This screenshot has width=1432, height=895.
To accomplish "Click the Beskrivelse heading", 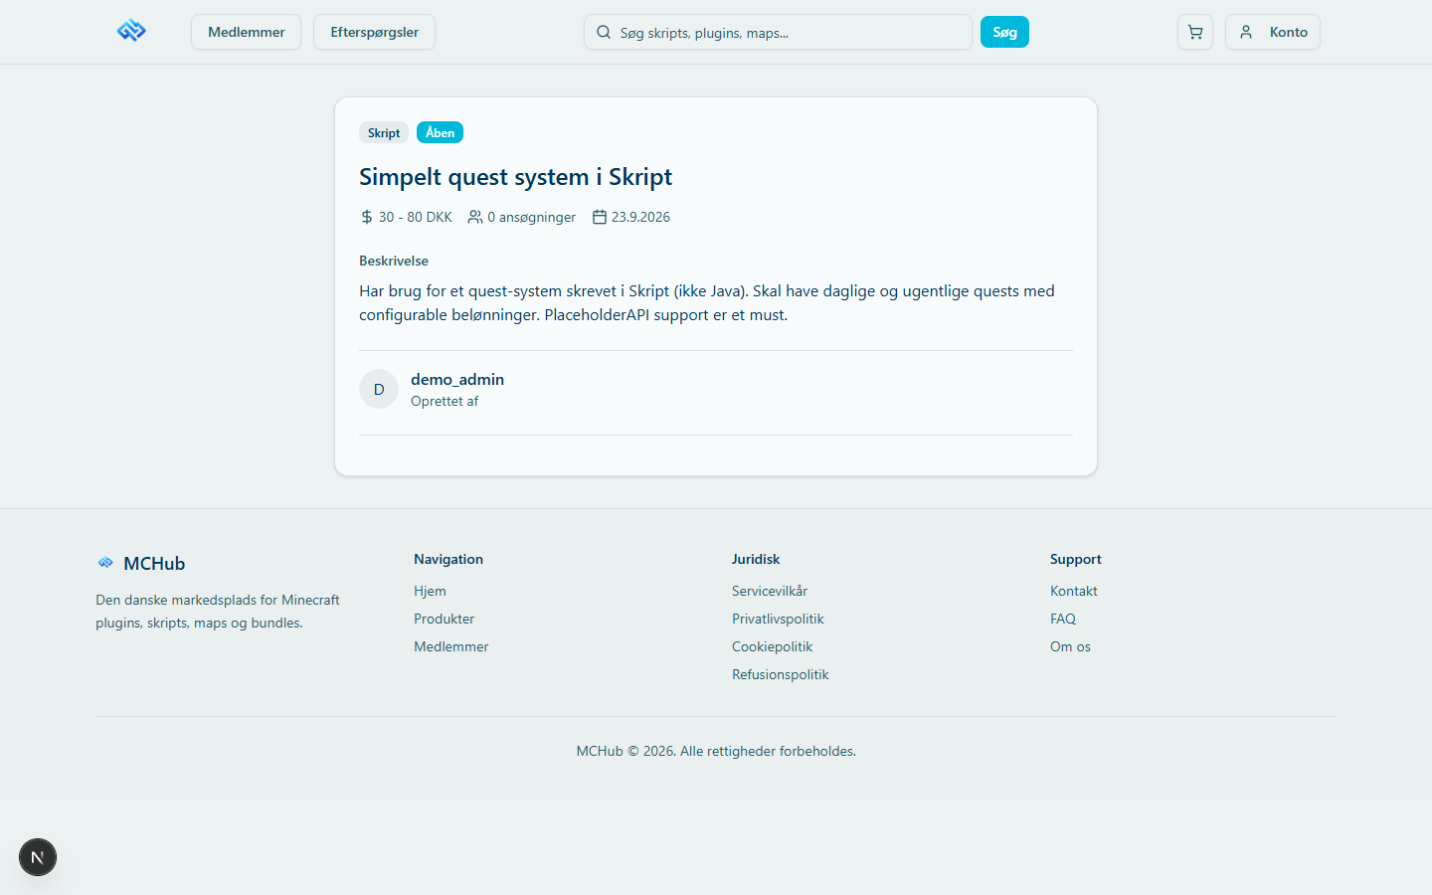I will tap(394, 261).
